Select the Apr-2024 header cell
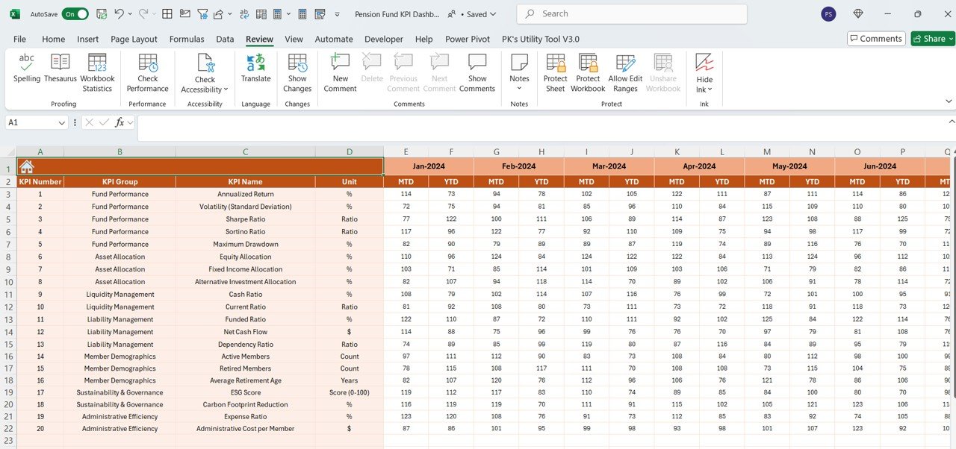This screenshot has height=449, width=956. (x=699, y=166)
